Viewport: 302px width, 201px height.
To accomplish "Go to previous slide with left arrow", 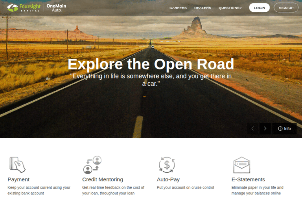I will 253,129.
